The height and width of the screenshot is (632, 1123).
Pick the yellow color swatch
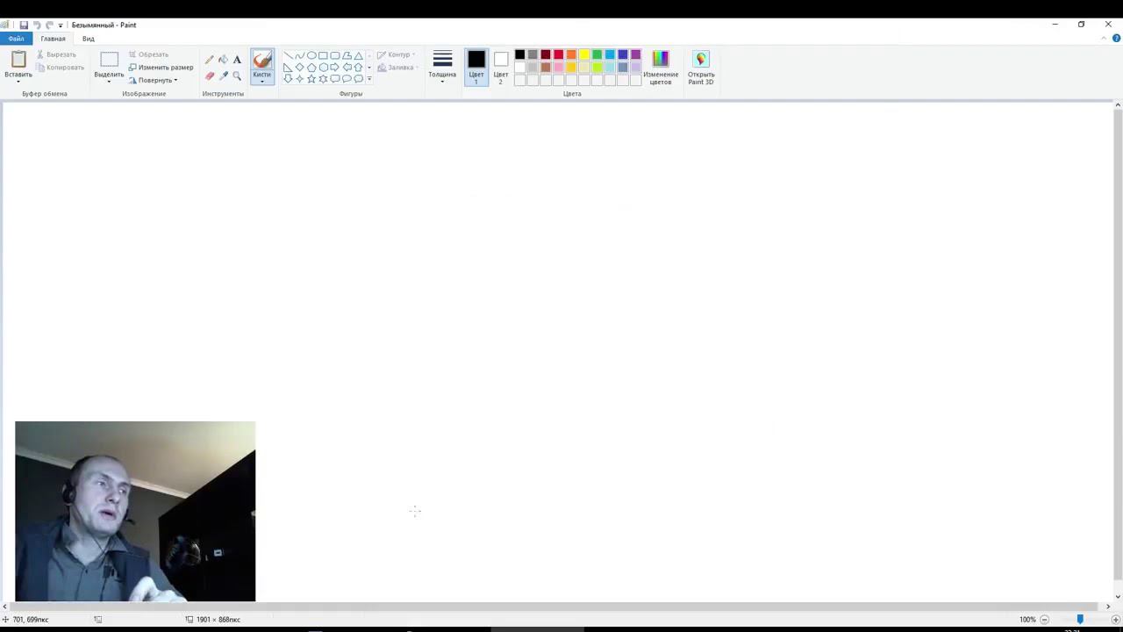tap(584, 54)
